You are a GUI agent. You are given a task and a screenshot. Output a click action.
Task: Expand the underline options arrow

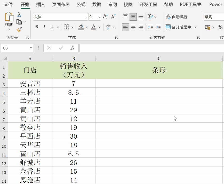click(x=58, y=27)
